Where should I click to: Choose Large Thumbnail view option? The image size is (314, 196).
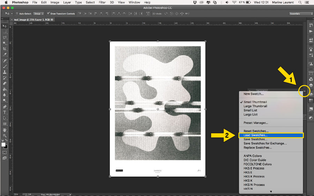[255, 106]
